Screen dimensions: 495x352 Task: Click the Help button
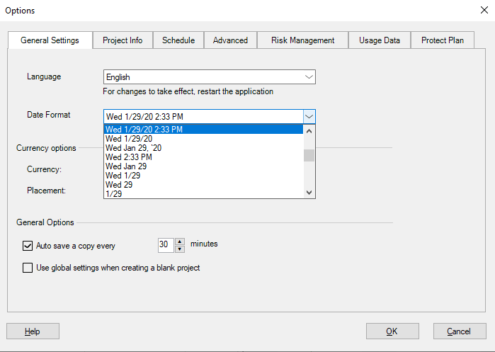pyautogui.click(x=33, y=331)
